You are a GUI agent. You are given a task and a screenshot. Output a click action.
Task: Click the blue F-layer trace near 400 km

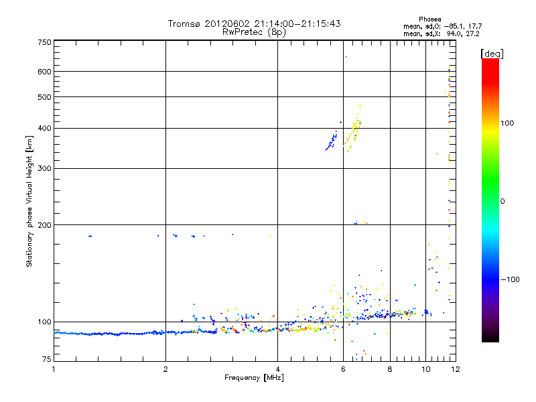coord(332,141)
